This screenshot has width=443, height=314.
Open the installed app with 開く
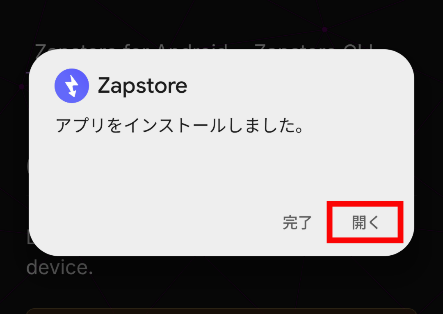pos(365,222)
